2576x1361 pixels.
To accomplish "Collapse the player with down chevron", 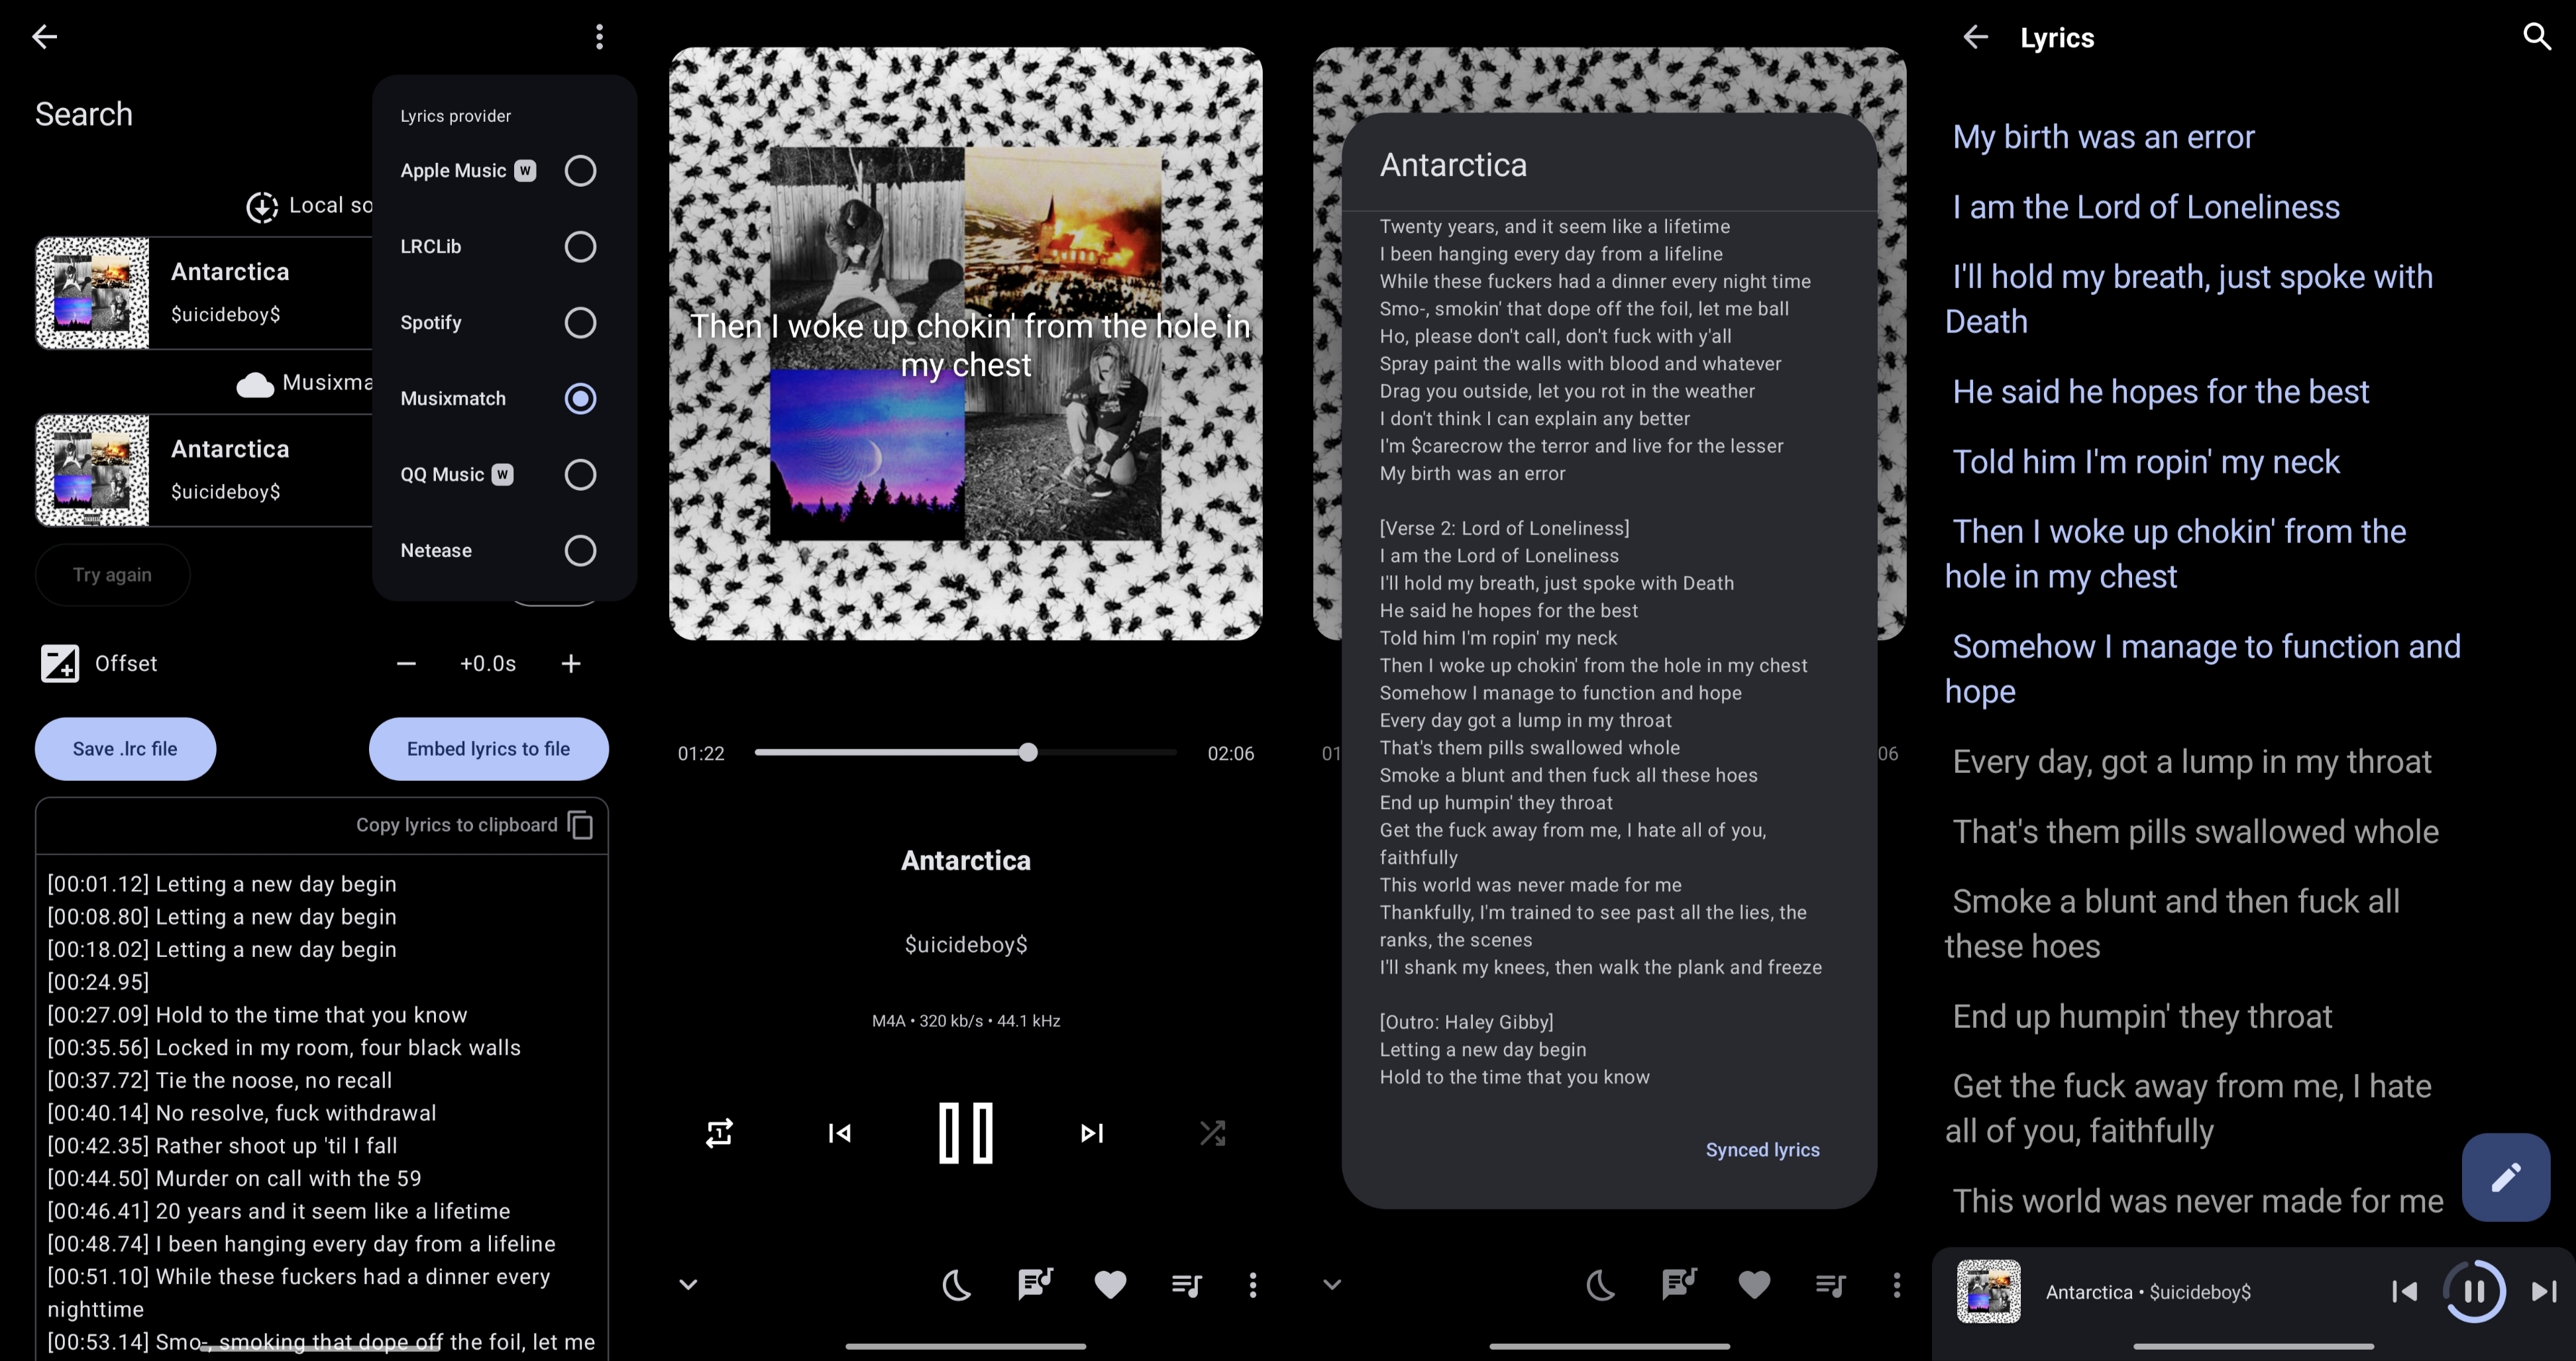I will (688, 1284).
